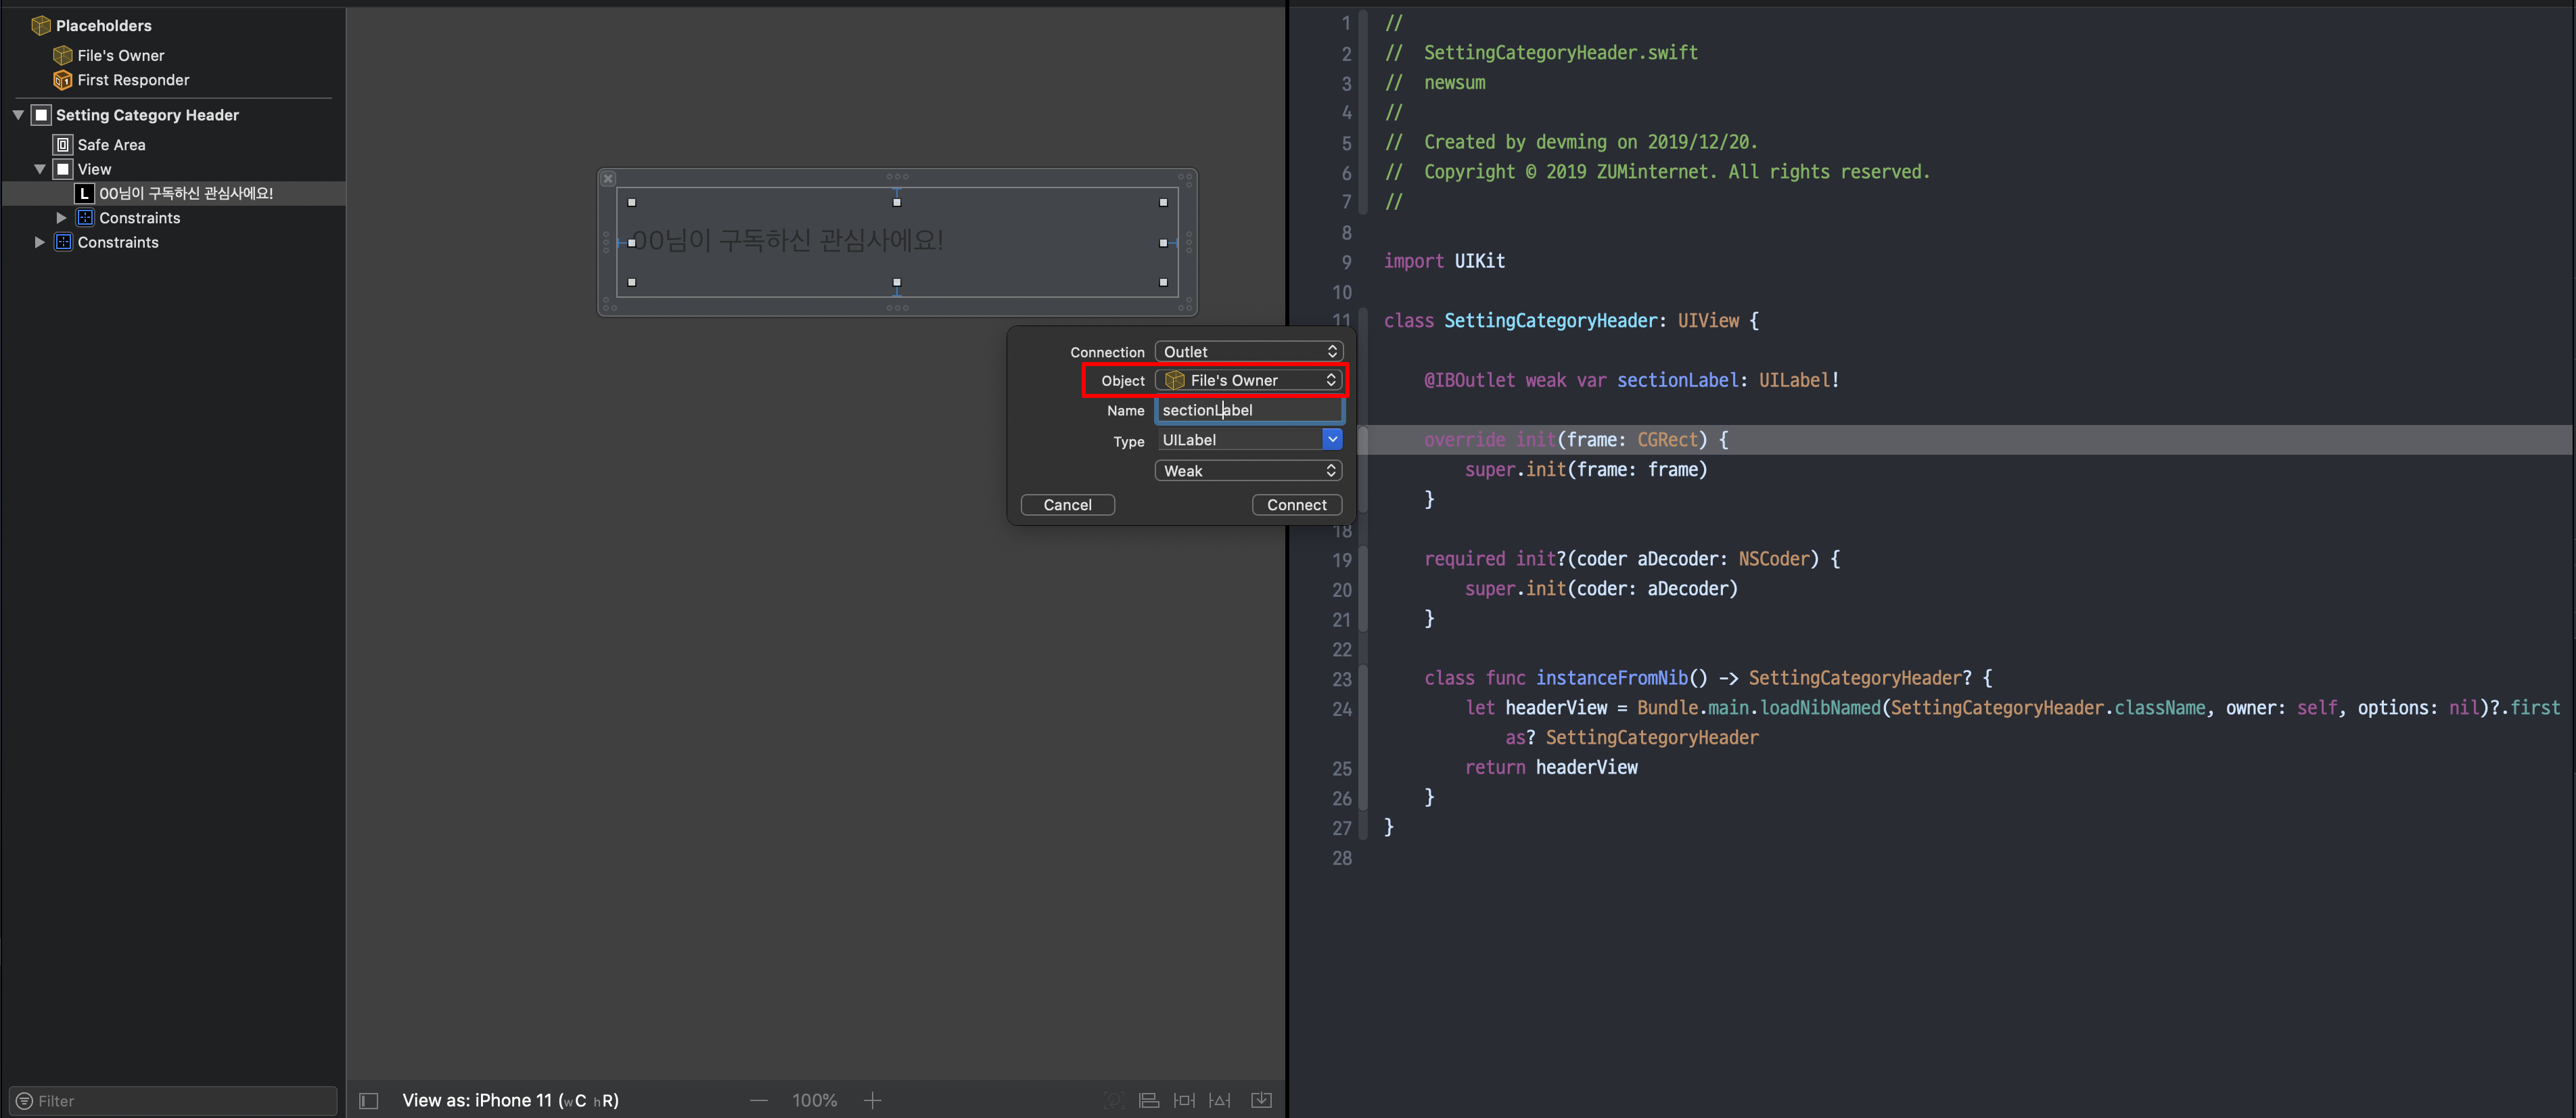This screenshot has width=2576, height=1118.
Task: Click the Embed In button
Action: tap(1262, 1100)
